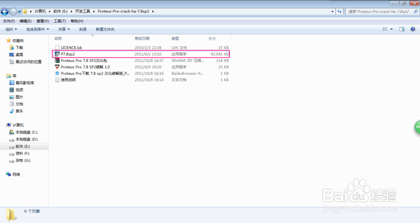
Task: Open 本地磁盘 (D:) drive
Action: (26, 139)
